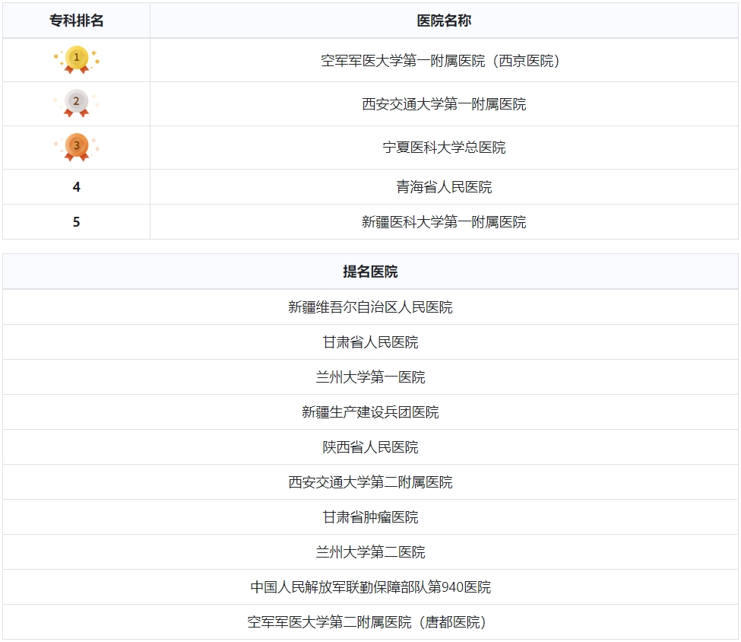Click 西安交通大学第二附属医院
Screen dimensions: 741x642
coord(371,482)
